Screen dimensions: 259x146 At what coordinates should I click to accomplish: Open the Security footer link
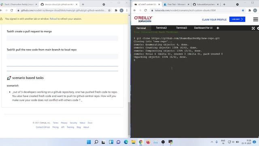coord(73,123)
